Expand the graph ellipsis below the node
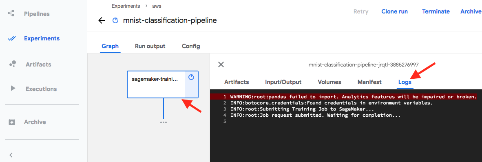This screenshot has height=162, width=482. pos(163,122)
